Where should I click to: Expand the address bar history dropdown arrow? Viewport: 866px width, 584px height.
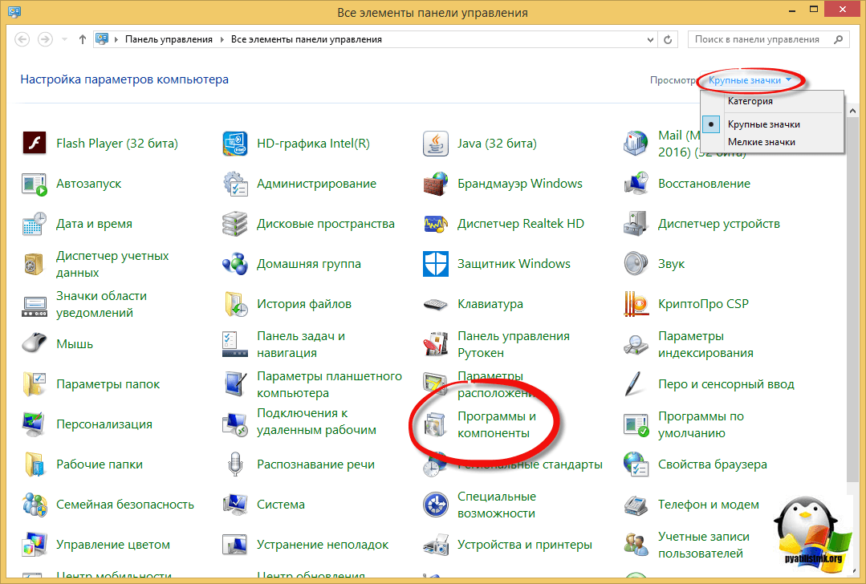coord(648,39)
